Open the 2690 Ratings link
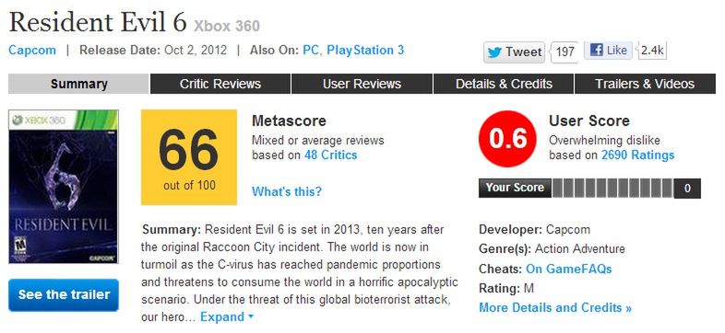 click(637, 155)
